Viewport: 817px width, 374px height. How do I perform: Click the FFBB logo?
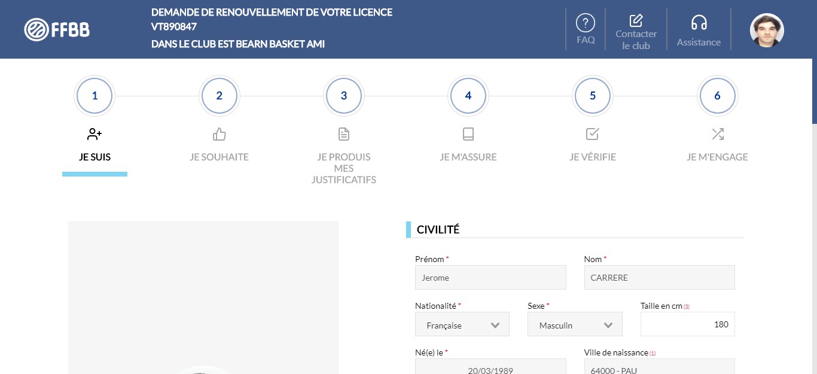click(57, 29)
